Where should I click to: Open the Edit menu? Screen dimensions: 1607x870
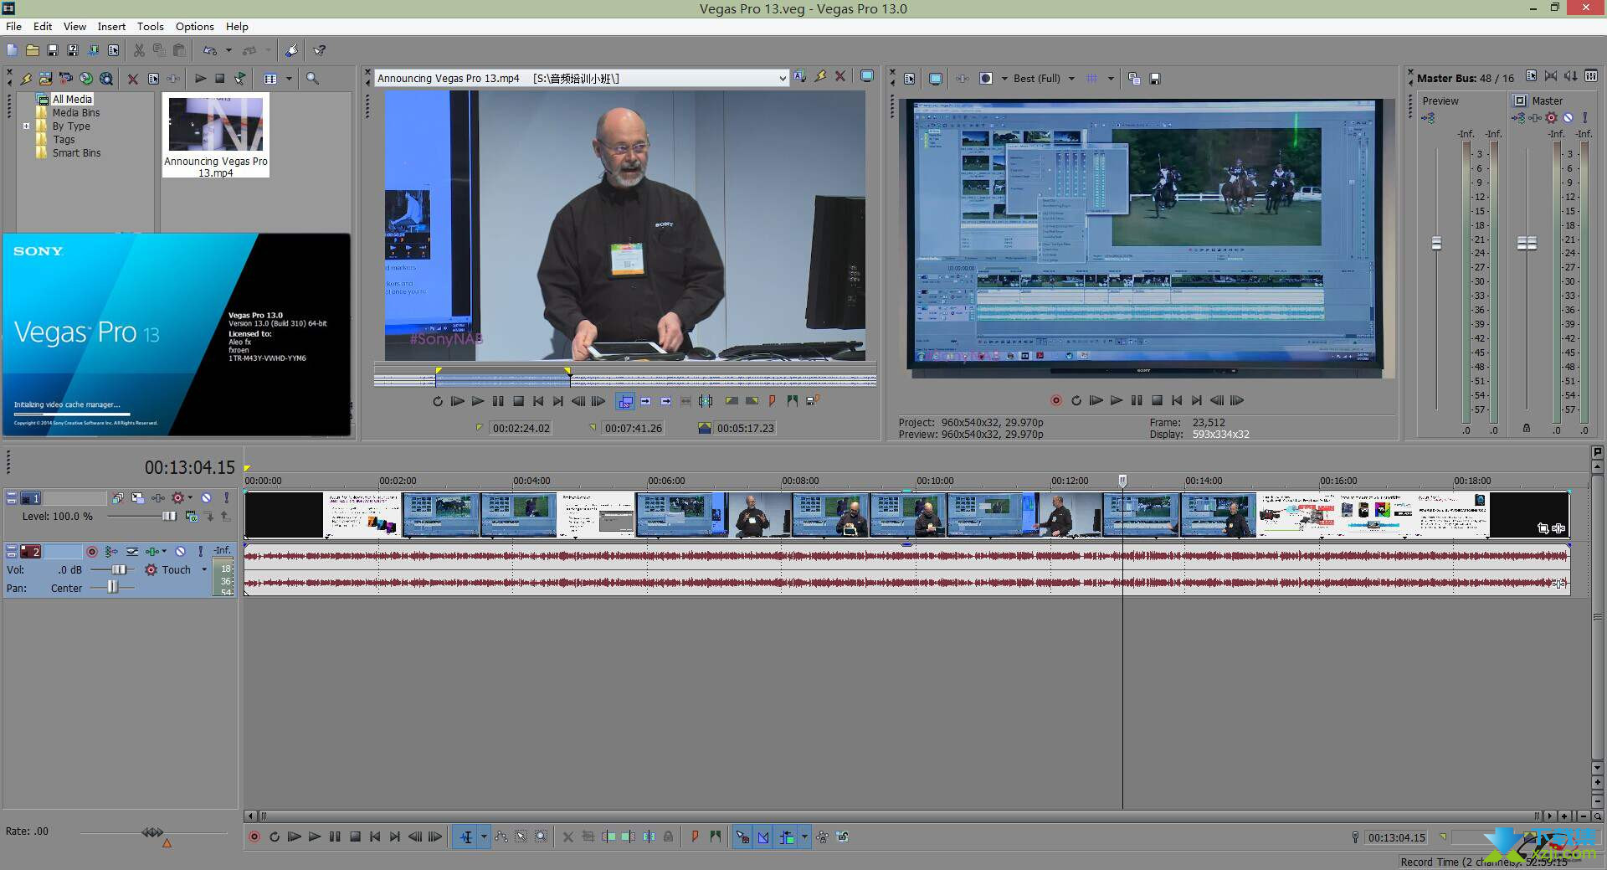tap(43, 26)
